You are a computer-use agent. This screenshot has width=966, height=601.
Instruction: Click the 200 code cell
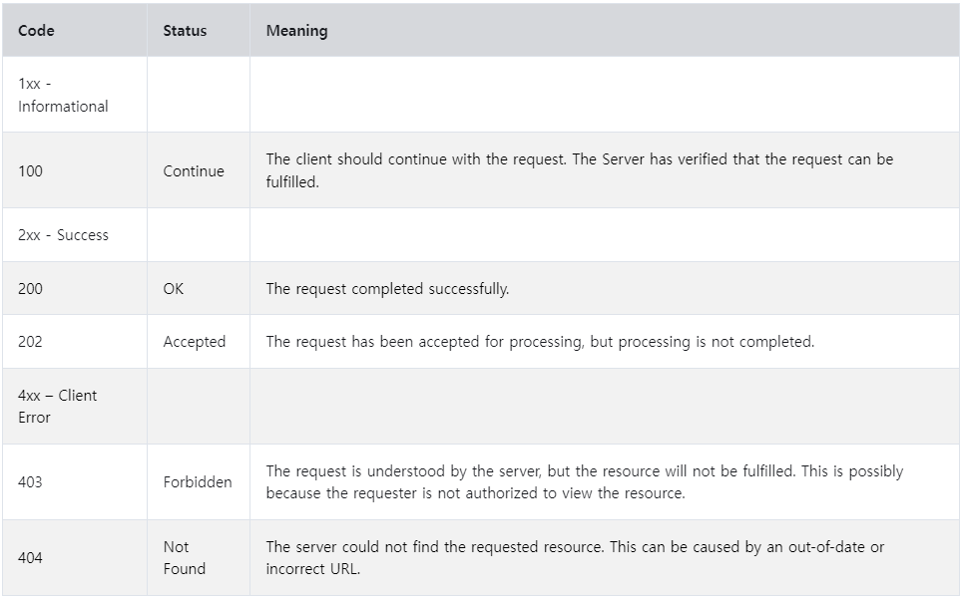[x=30, y=288]
